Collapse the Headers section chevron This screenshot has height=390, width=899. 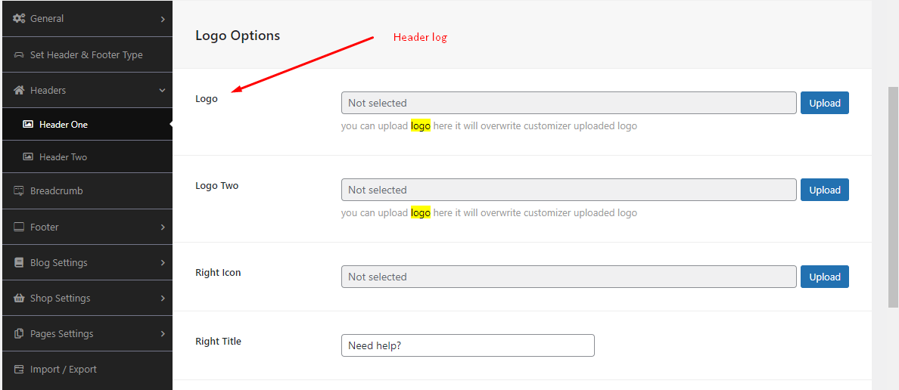tap(163, 91)
